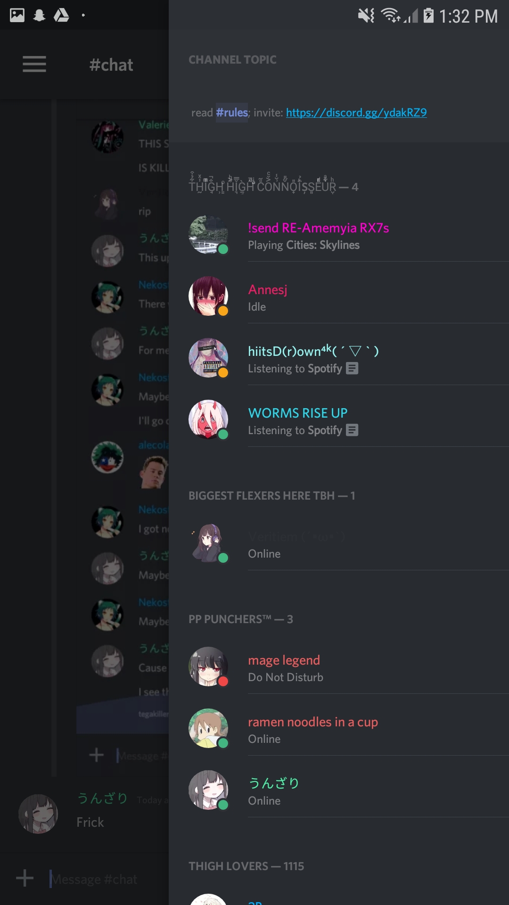The height and width of the screenshot is (905, 509).
Task: Open the Snapchat notification icon
Action: click(40, 16)
